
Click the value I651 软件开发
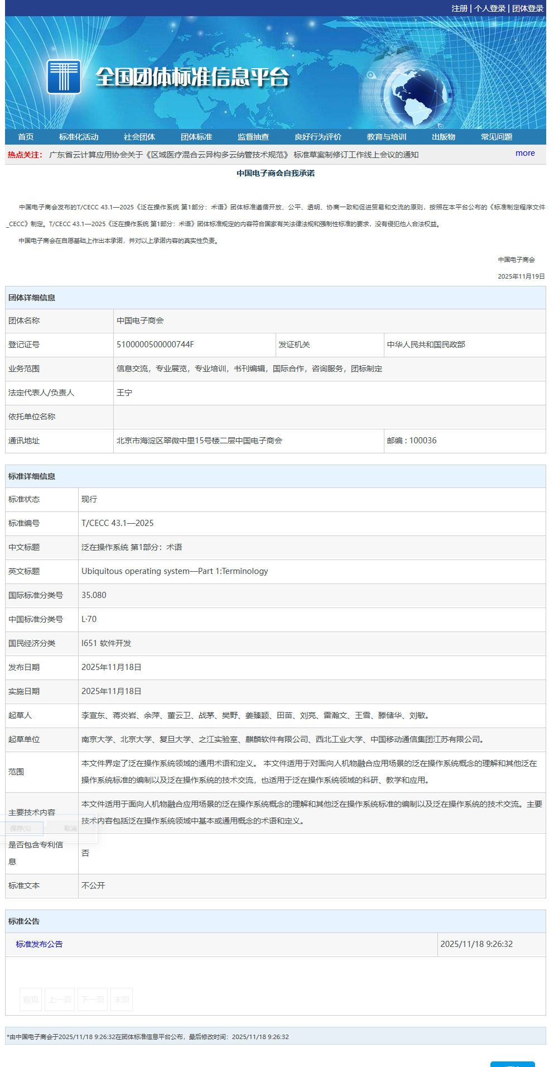coord(107,643)
